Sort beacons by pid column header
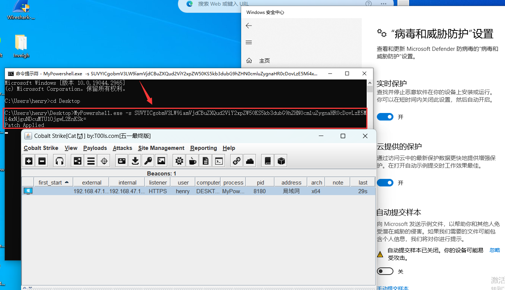 click(260, 182)
